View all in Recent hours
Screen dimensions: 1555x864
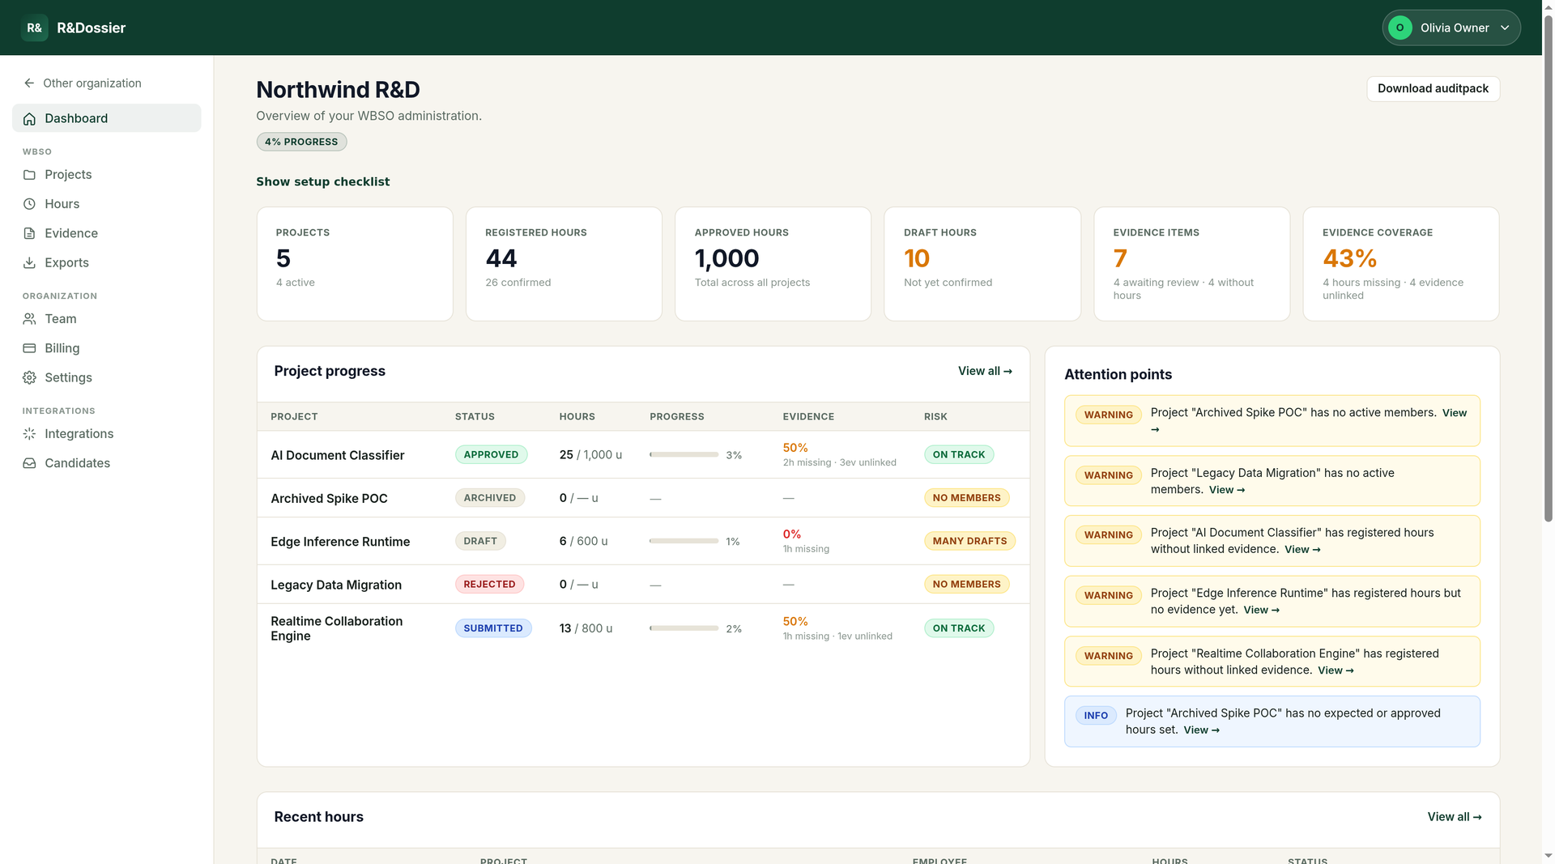[1455, 817]
